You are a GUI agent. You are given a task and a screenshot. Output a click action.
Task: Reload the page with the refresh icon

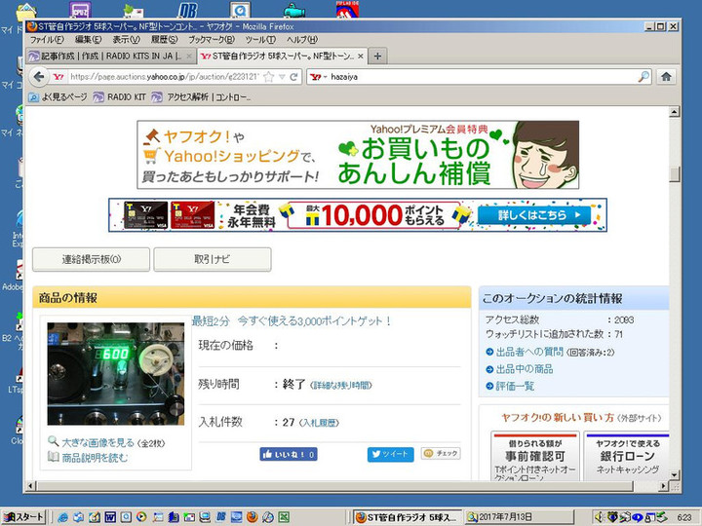coord(294,76)
